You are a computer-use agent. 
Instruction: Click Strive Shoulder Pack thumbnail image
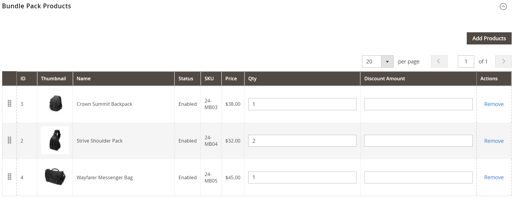click(x=55, y=140)
